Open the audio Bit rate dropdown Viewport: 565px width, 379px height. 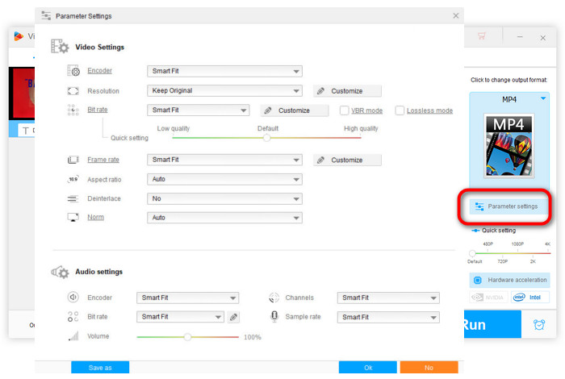click(180, 317)
